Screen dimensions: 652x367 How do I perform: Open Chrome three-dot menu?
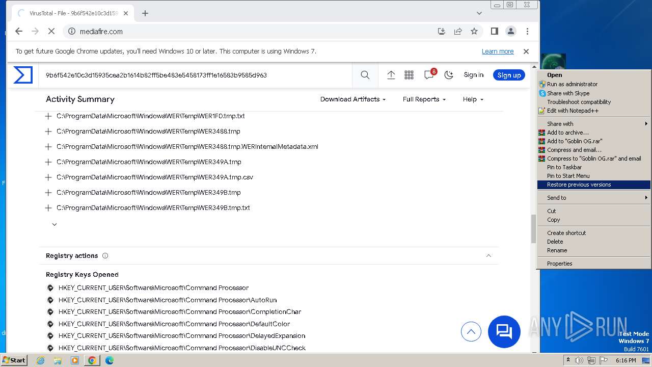[527, 31]
